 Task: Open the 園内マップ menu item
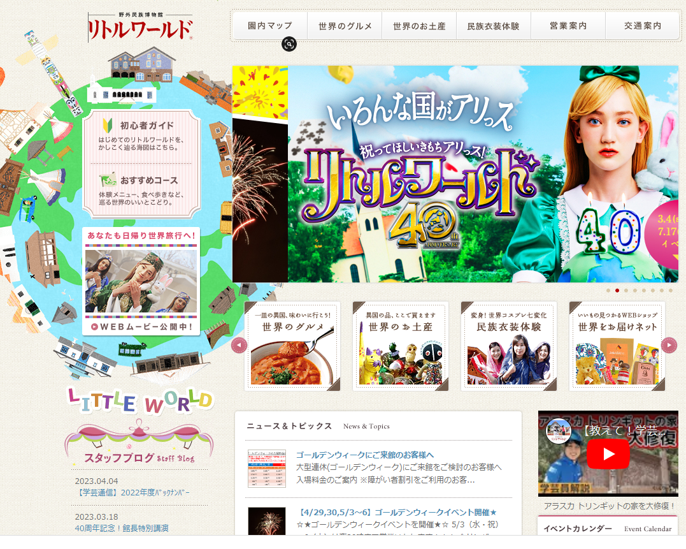[270, 26]
